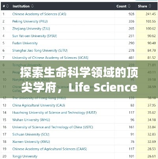Select share value 81.52
This screenshot has width=158, height=159.
pos(152,58)
